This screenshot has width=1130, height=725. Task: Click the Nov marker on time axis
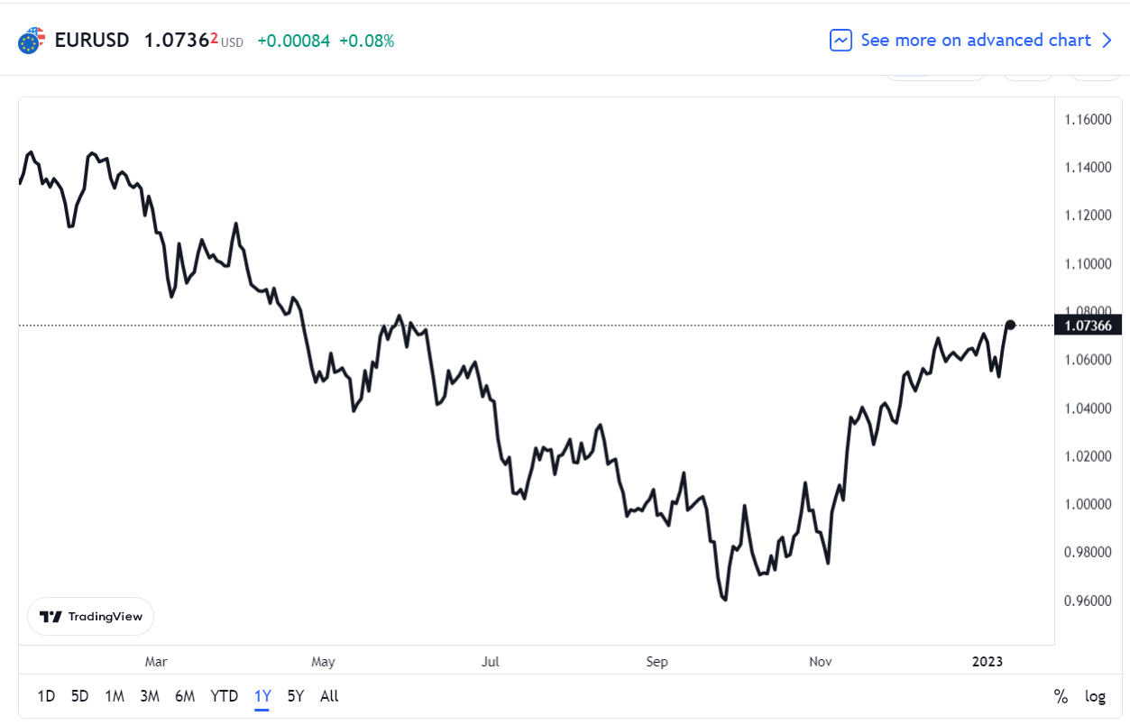[821, 662]
